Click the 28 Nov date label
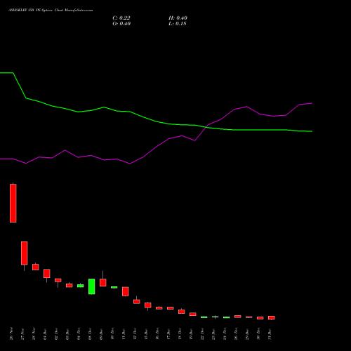Viewport: 351px width, 351px height. point(34,333)
